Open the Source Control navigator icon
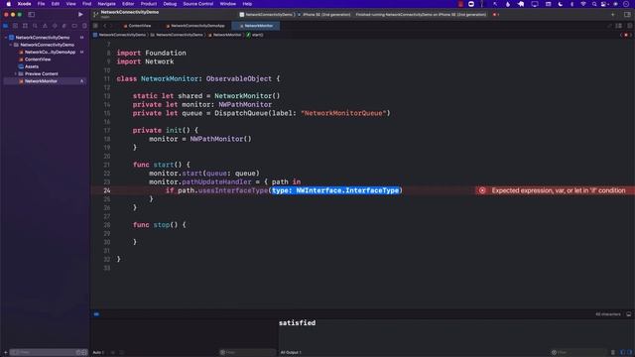 coord(15,26)
